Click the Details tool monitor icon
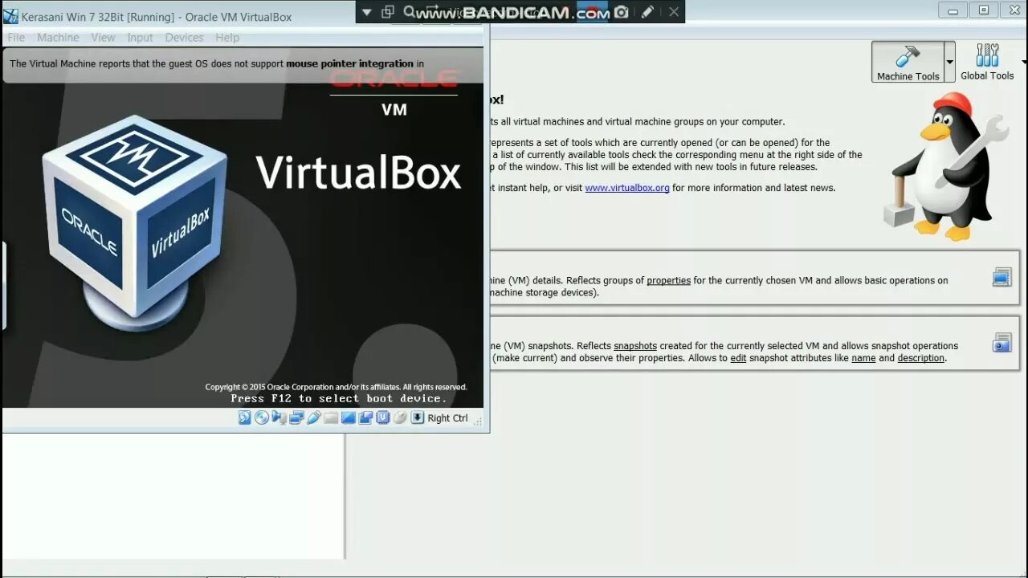 click(x=1001, y=278)
